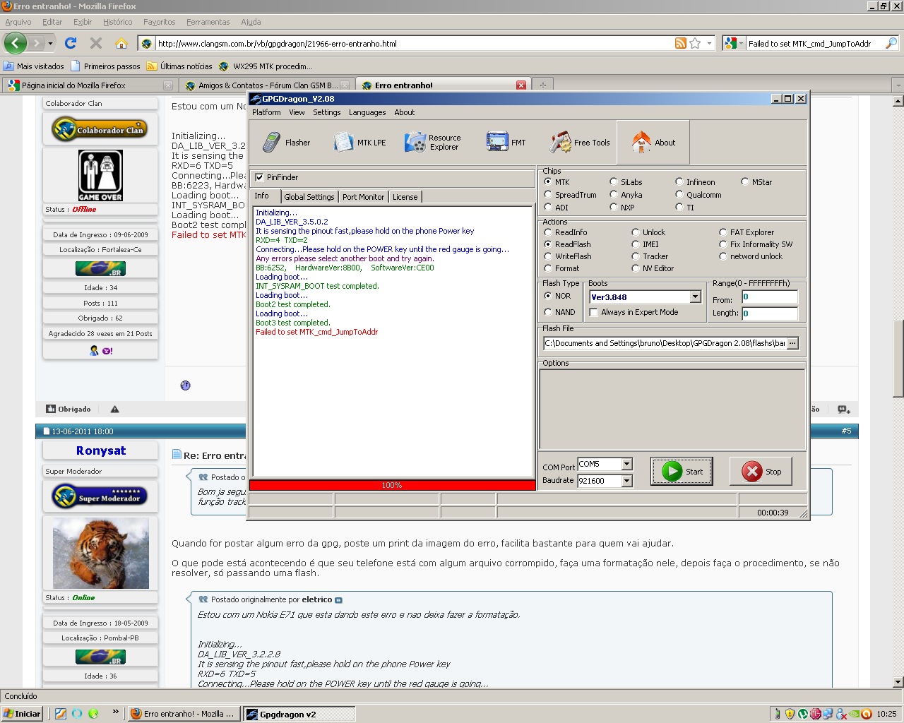Click the Obrigado thanks button in forum
Screen dimensions: 904x723
(x=69, y=409)
